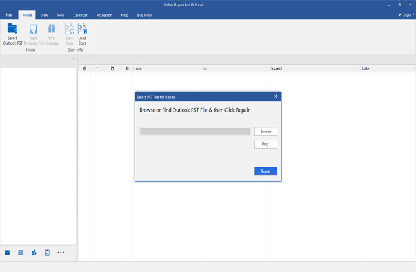Open the Contacts view icon
The height and width of the screenshot is (272, 416).
pyautogui.click(x=34, y=252)
